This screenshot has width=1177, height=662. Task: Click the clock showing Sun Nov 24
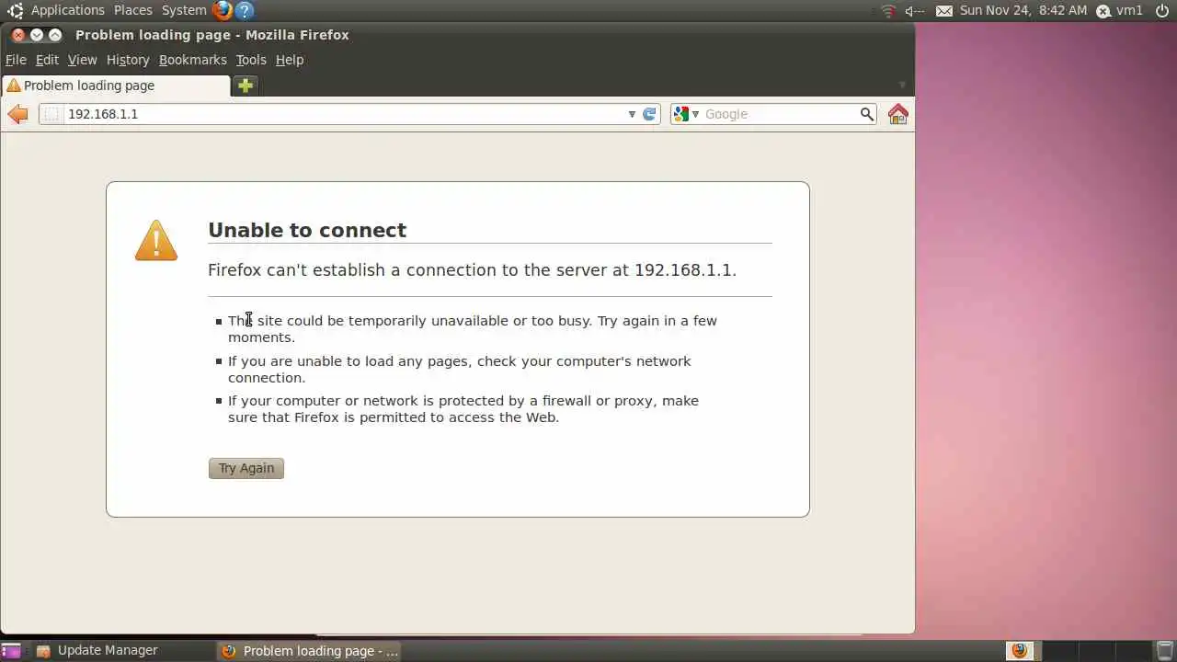1023,11
